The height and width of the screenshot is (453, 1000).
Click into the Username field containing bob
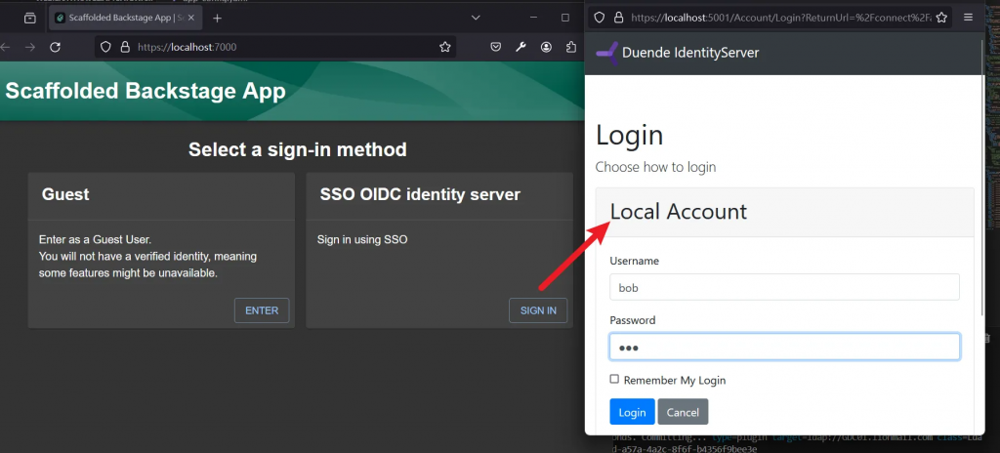[784, 287]
